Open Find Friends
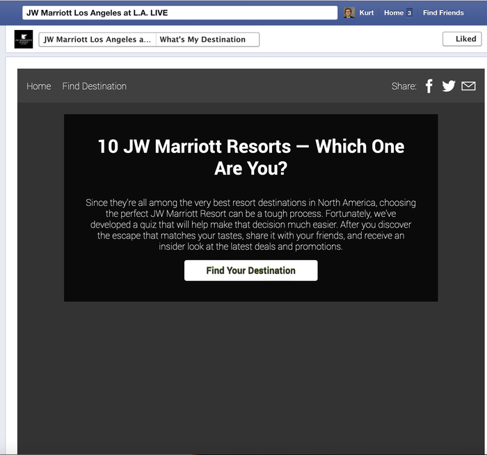Image resolution: width=487 pixels, height=455 pixels. [443, 13]
